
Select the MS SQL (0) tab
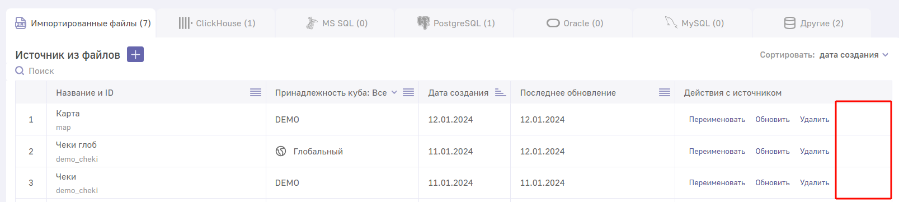pos(335,23)
